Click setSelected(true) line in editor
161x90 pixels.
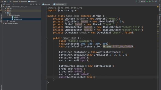coord(77,77)
